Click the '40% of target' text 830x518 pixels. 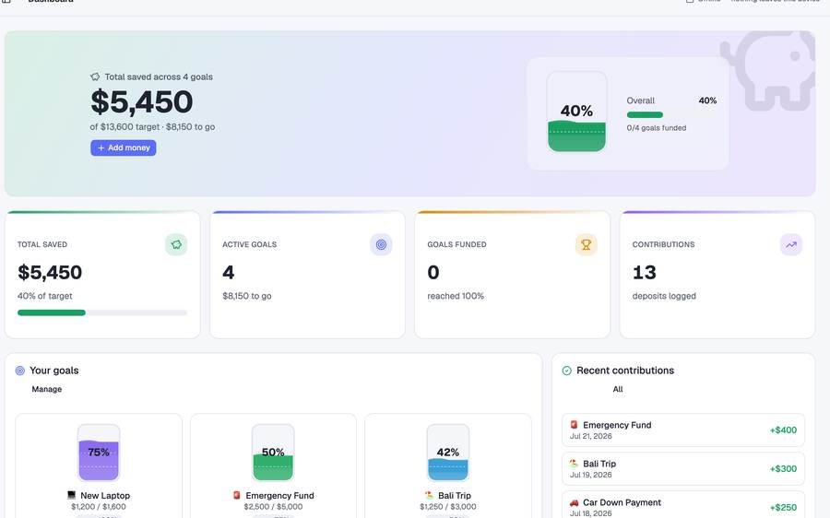pyautogui.click(x=45, y=296)
